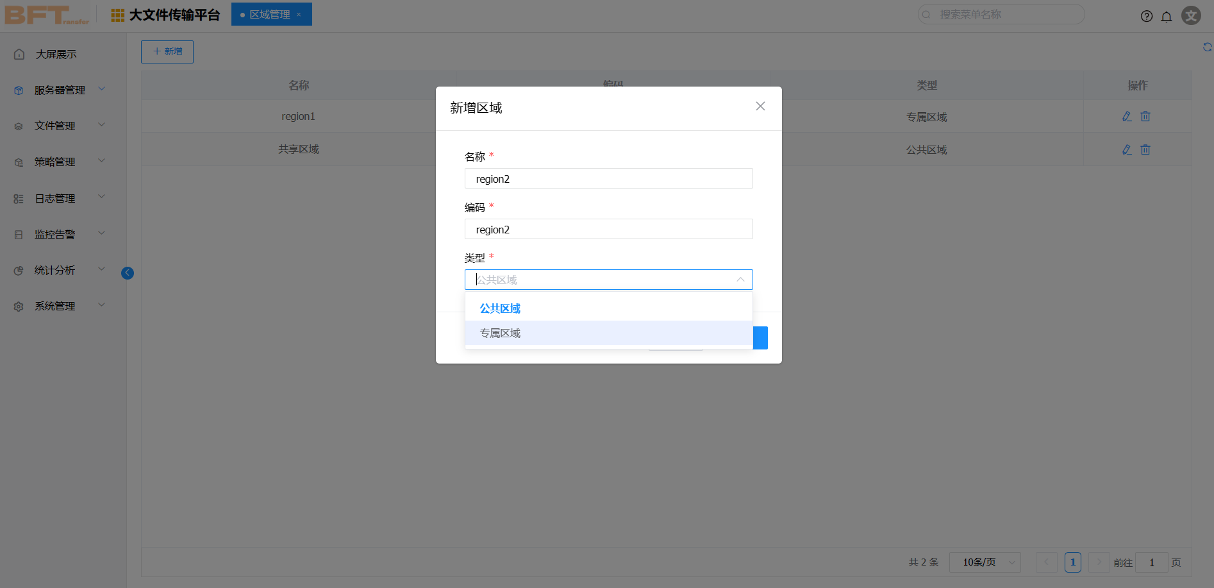Open the 10条/页 page size dropdown
This screenshot has height=588, width=1214.
[985, 562]
